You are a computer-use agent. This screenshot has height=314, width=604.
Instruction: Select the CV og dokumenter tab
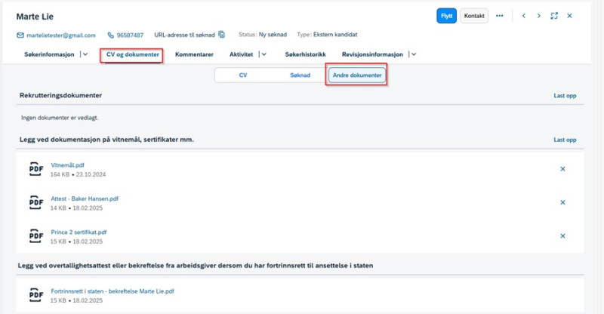click(133, 54)
